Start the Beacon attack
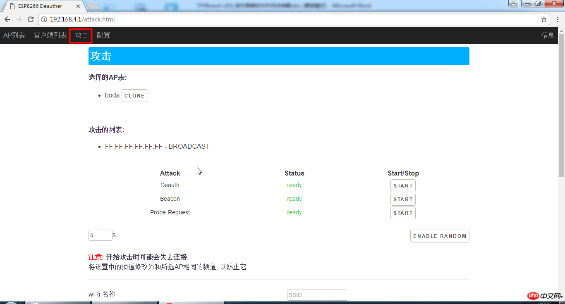The height and width of the screenshot is (304, 565). [x=403, y=199]
